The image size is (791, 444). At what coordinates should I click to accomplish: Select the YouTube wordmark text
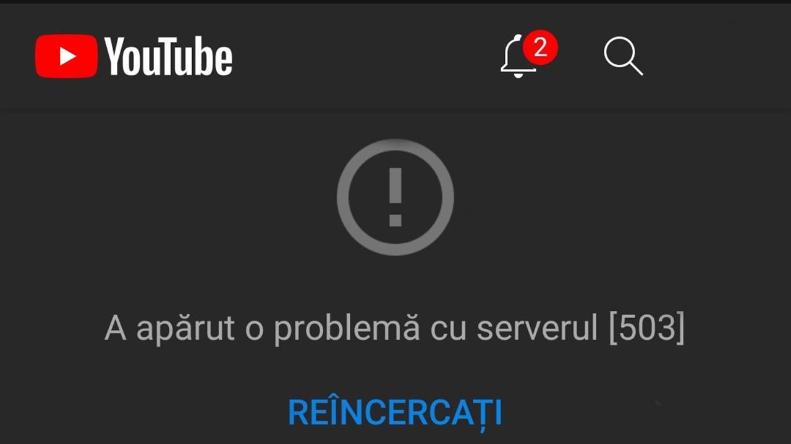pyautogui.click(x=168, y=56)
